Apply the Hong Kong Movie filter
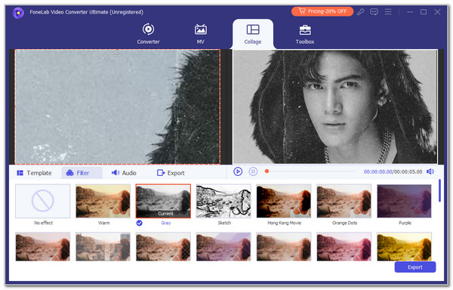453x290 pixels. click(284, 201)
